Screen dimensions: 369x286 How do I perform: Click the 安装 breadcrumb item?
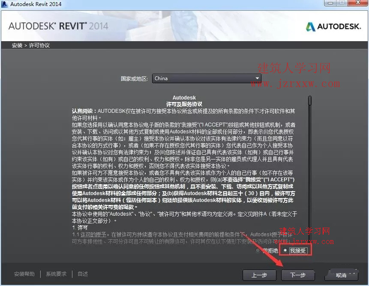point(17,45)
